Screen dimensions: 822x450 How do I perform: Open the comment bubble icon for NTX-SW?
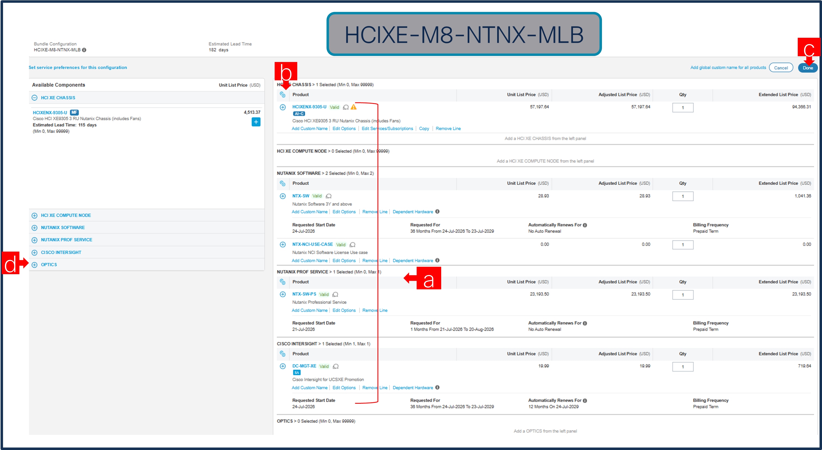click(329, 196)
